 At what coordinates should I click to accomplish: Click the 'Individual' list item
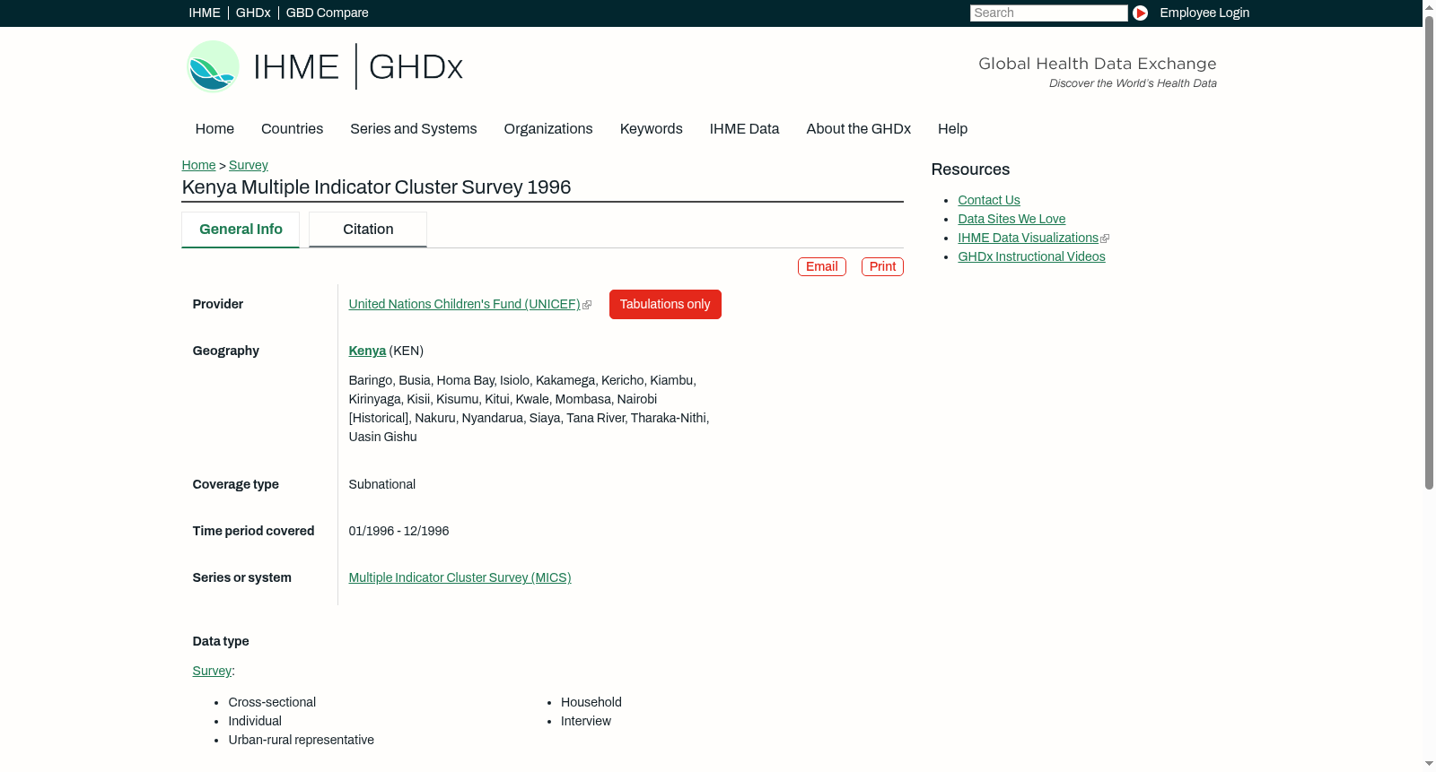pyautogui.click(x=255, y=721)
